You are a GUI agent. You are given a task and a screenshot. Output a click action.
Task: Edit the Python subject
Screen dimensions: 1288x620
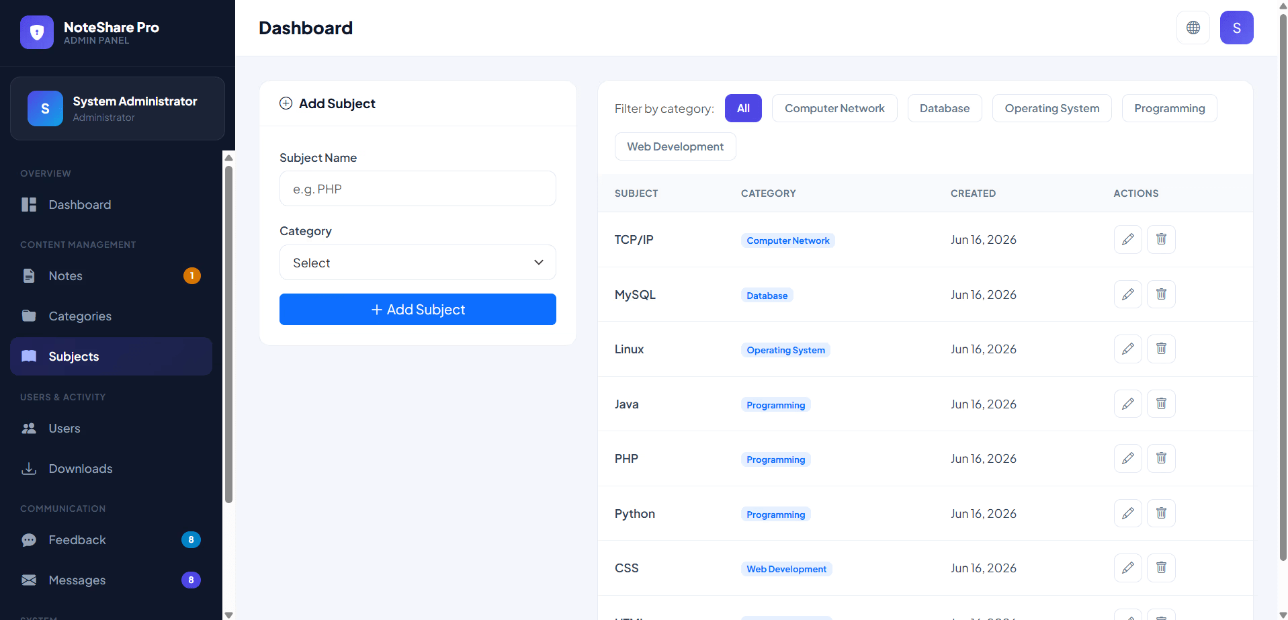pos(1128,513)
